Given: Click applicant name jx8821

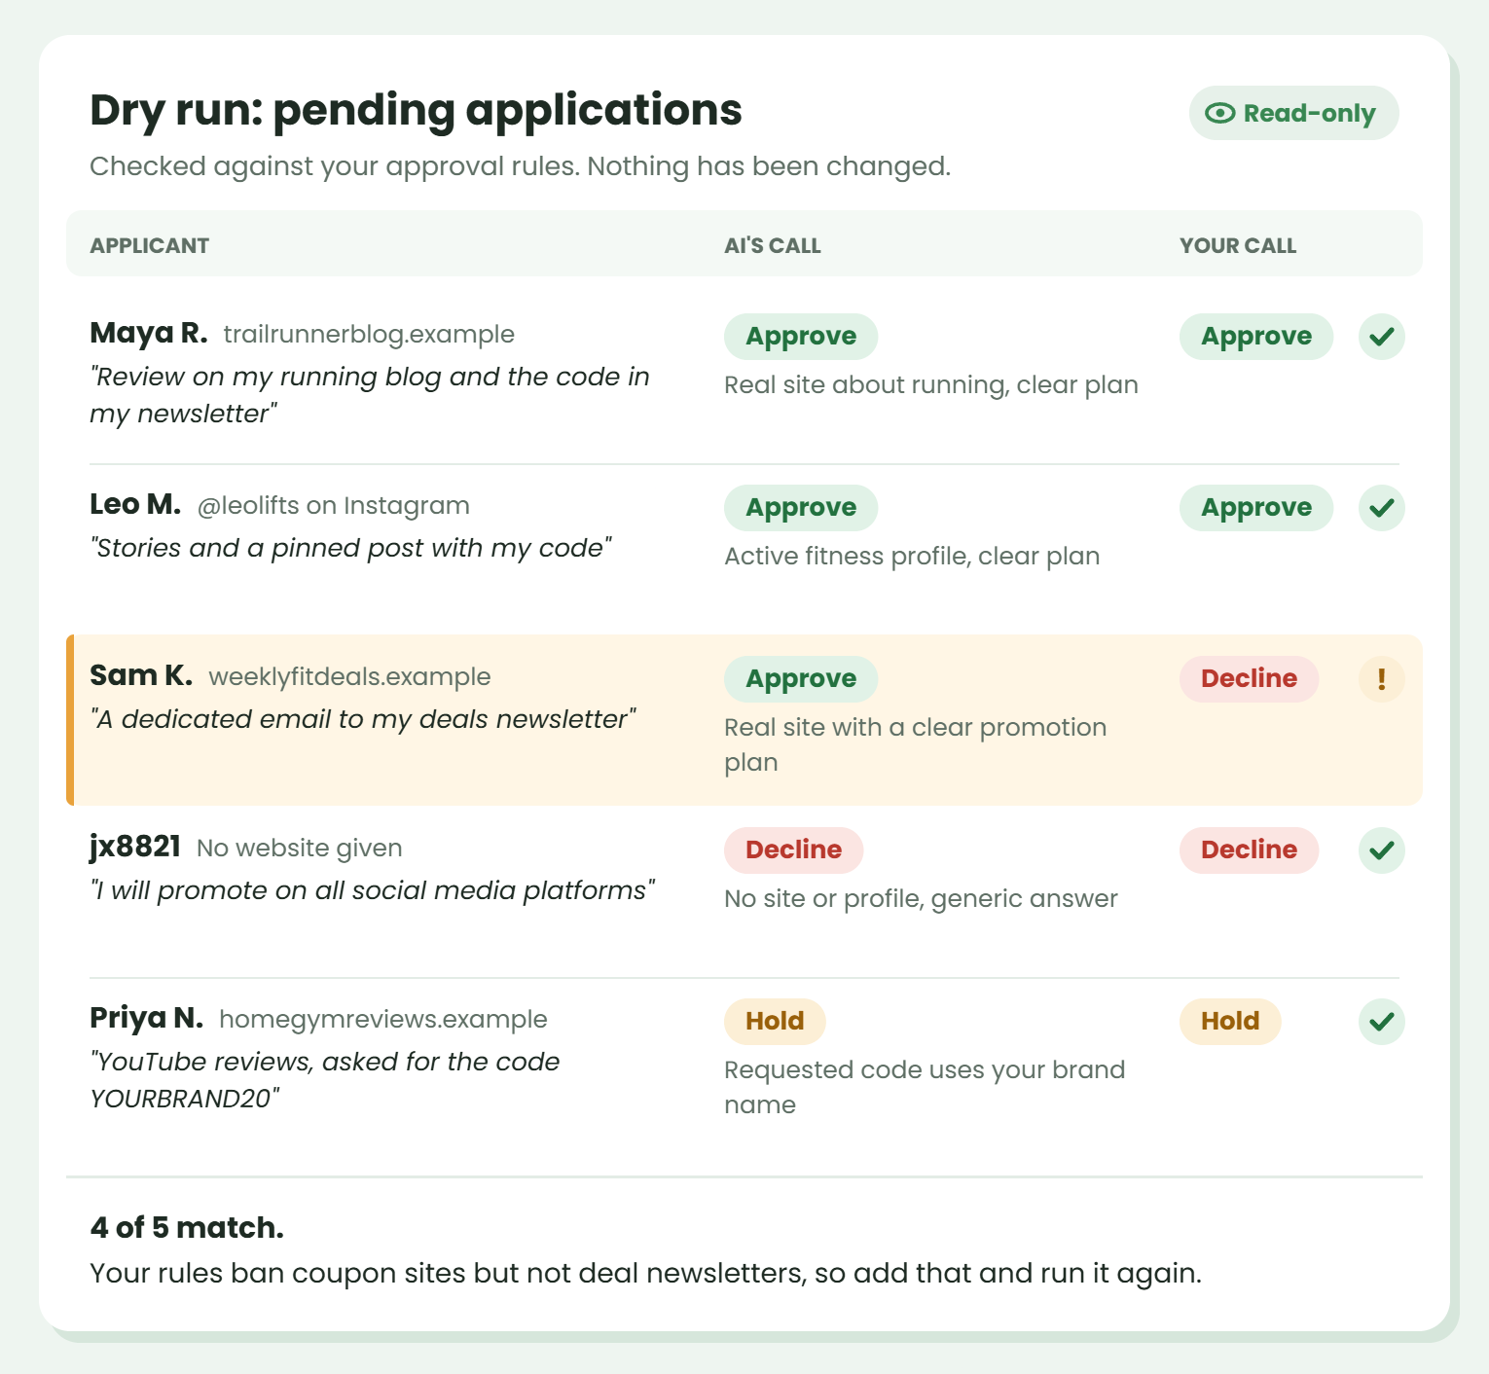Looking at the screenshot, I should click(135, 847).
